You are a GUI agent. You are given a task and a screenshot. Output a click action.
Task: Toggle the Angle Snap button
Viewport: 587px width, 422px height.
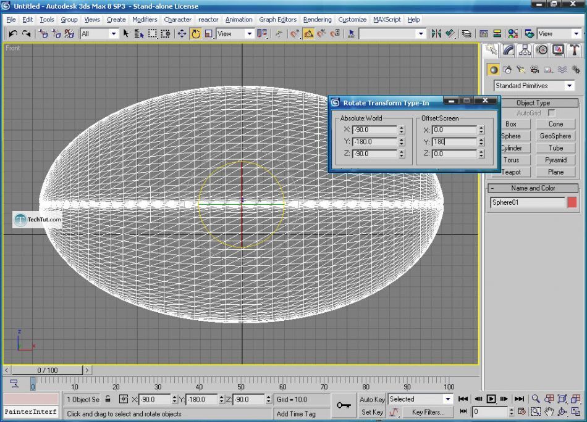coord(308,34)
